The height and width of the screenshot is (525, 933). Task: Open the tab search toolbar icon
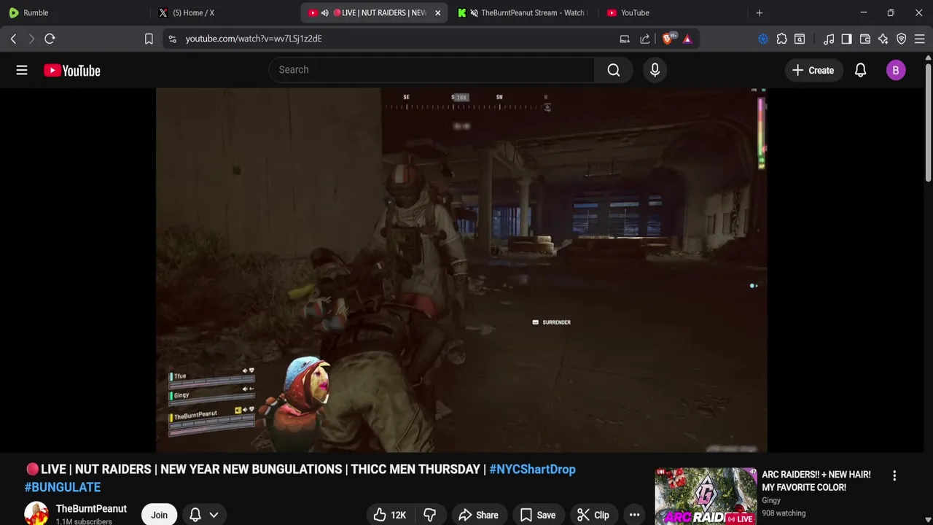pyautogui.click(x=800, y=39)
